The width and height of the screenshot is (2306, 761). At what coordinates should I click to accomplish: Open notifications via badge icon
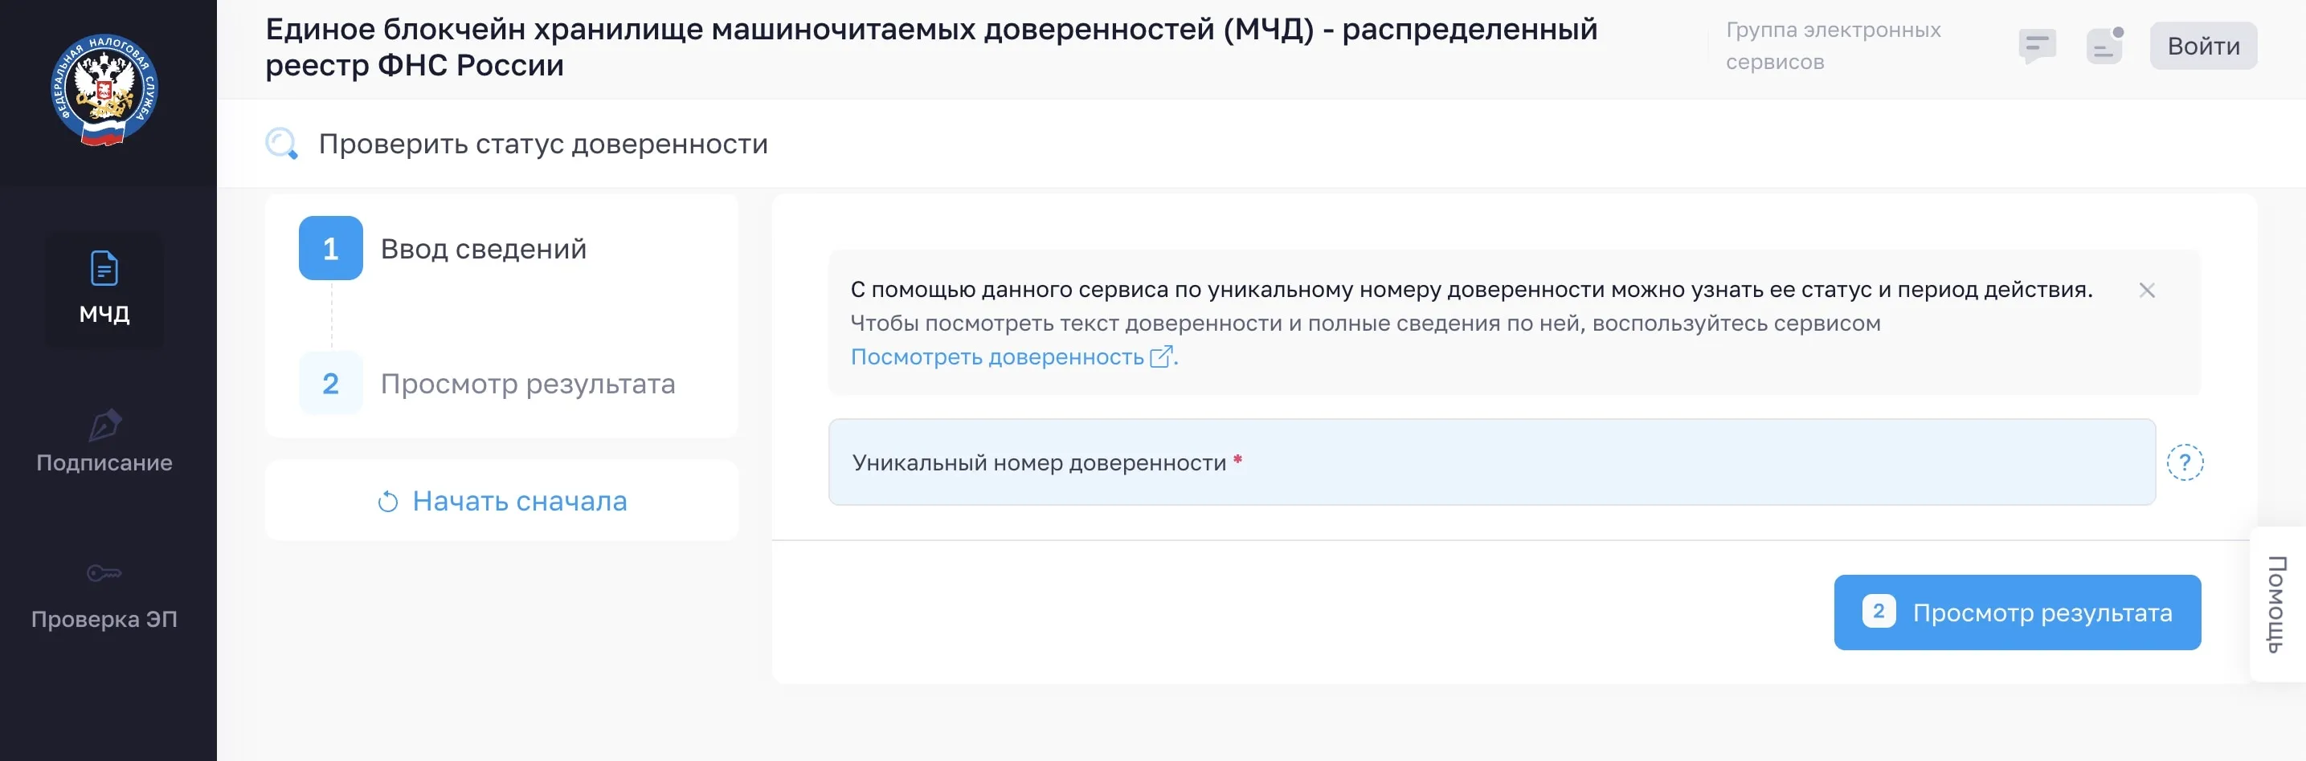click(2104, 46)
